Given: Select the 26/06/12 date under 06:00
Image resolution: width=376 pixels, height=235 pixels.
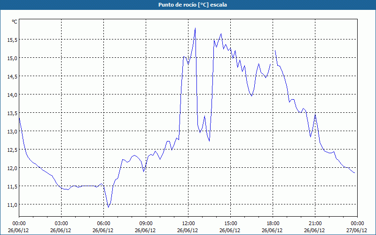Looking at the screenshot, I should point(103,230).
